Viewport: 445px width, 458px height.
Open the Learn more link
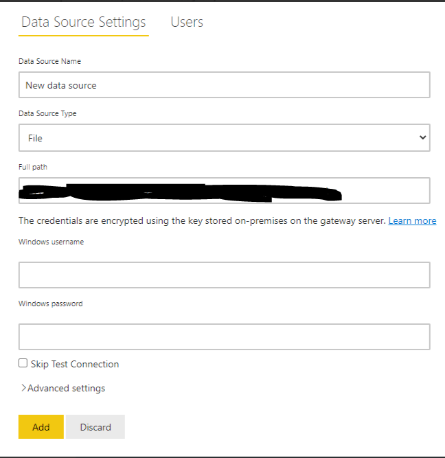coord(412,221)
